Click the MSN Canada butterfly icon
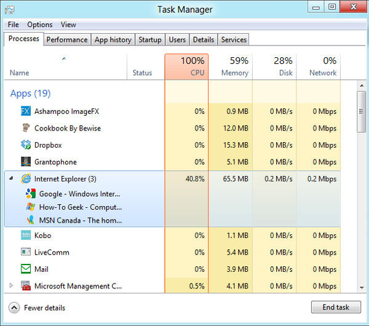Viewport: 369px width, 326px height. click(31, 220)
